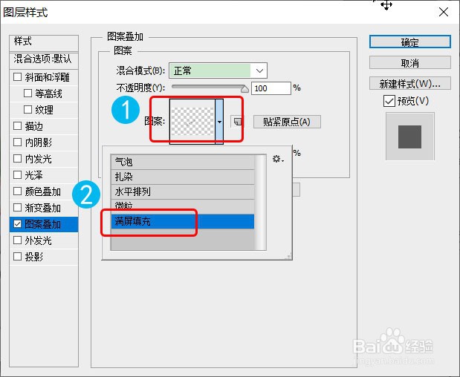Enable the 外发光 checkbox
The image size is (460, 377).
point(18,240)
